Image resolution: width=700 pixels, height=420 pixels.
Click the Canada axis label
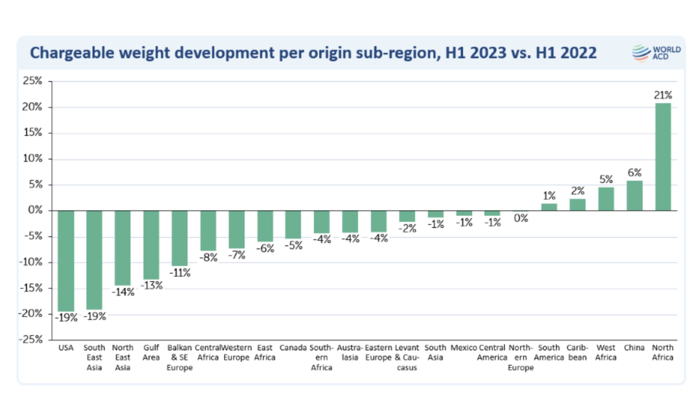[x=293, y=348]
